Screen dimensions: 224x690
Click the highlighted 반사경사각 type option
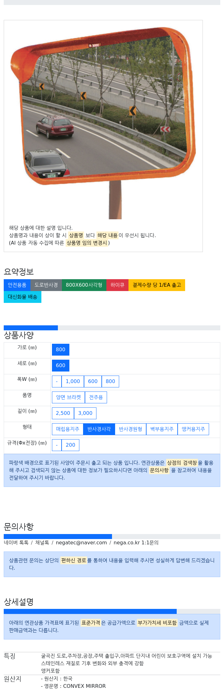coord(99,429)
